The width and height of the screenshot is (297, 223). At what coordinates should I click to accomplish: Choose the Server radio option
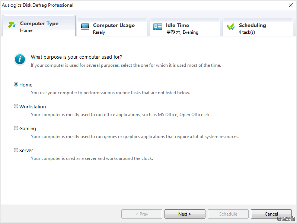pyautogui.click(x=16, y=150)
